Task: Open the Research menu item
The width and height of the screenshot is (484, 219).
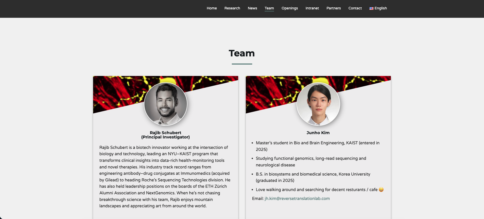Action: pyautogui.click(x=232, y=8)
